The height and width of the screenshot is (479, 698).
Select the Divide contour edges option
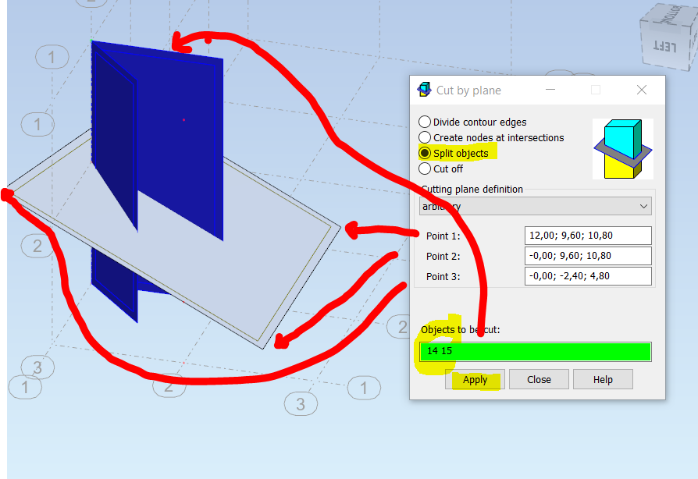point(424,122)
